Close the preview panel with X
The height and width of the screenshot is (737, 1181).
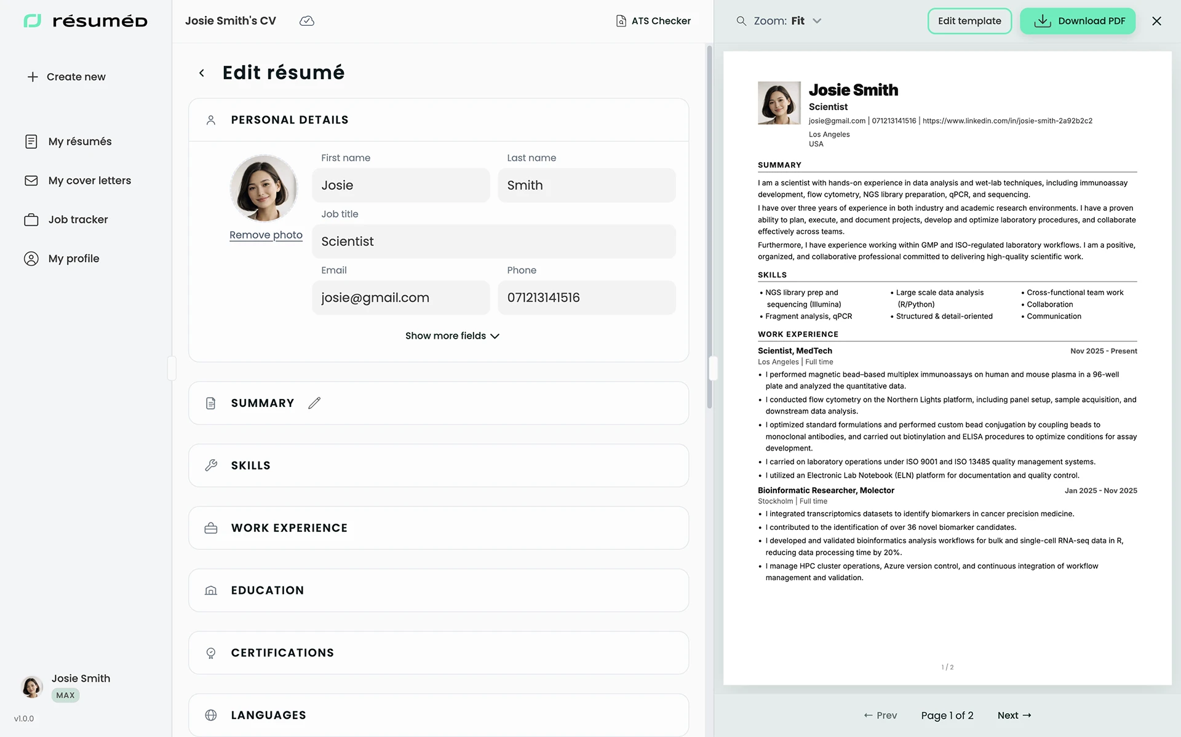tap(1156, 21)
